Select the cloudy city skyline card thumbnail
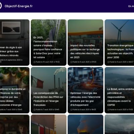Viewport: 134px width, 134px height. tap(119, 124)
